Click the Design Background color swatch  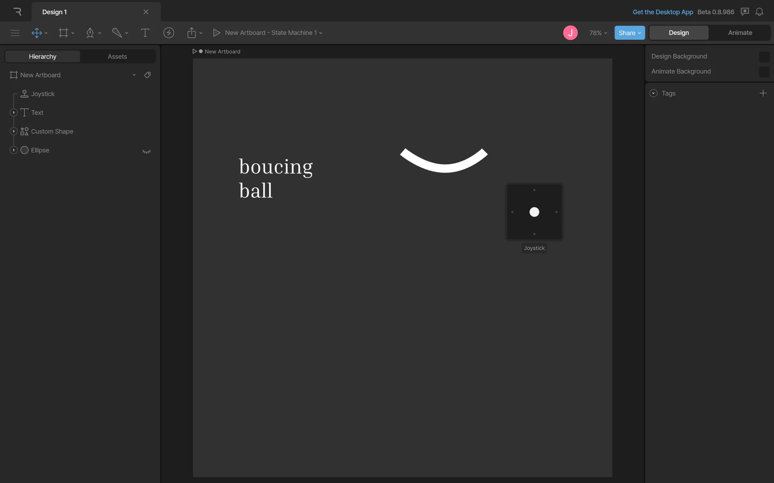pyautogui.click(x=764, y=57)
